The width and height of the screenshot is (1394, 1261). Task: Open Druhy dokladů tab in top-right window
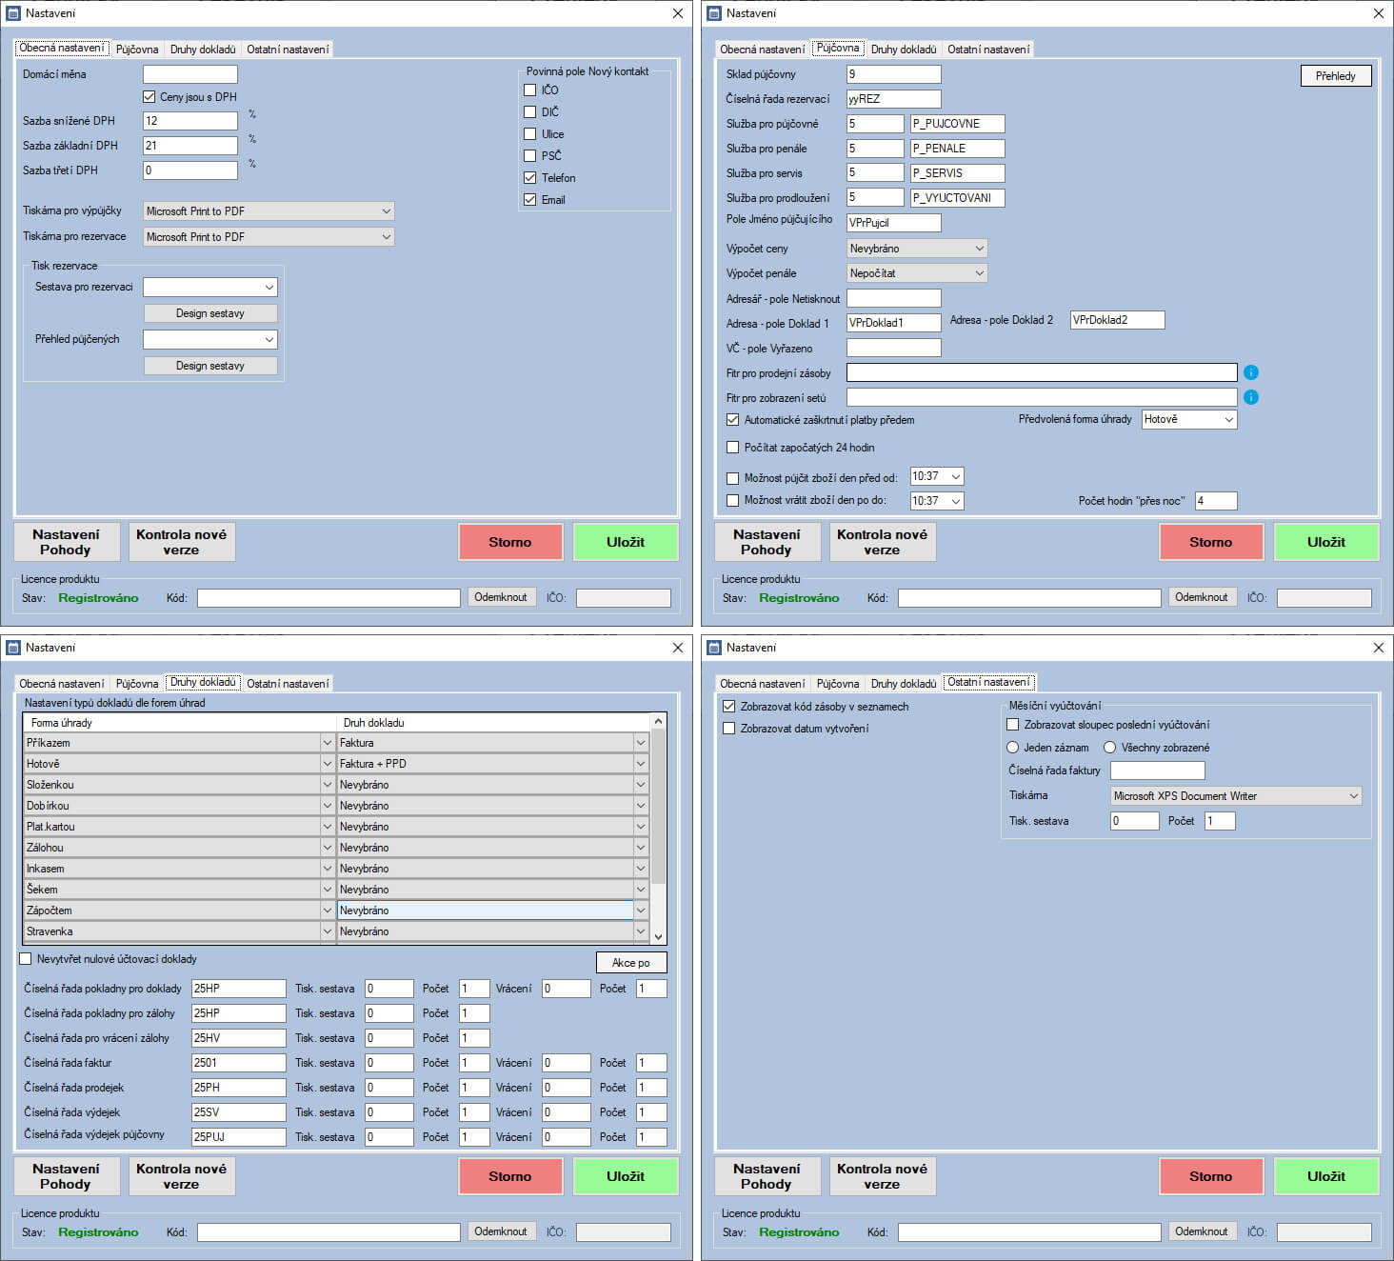(903, 50)
